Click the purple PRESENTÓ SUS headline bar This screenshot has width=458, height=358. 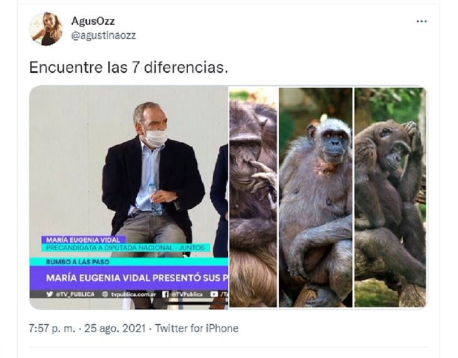click(x=129, y=278)
